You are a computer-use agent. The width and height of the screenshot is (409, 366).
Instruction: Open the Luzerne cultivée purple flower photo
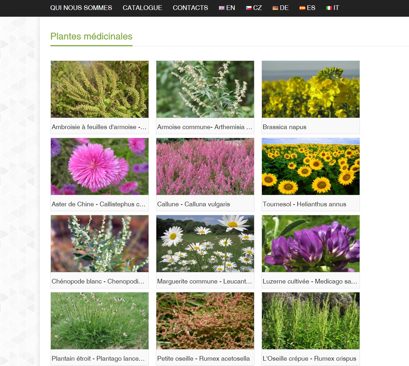click(311, 244)
